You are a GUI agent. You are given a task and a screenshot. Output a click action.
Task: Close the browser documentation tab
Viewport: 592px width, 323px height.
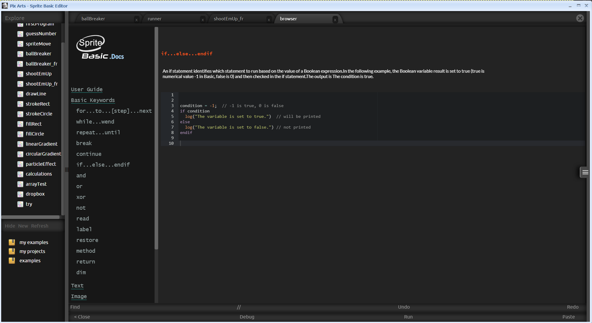coord(335,19)
